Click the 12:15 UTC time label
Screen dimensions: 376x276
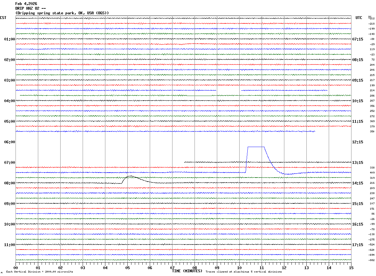(x=357, y=142)
